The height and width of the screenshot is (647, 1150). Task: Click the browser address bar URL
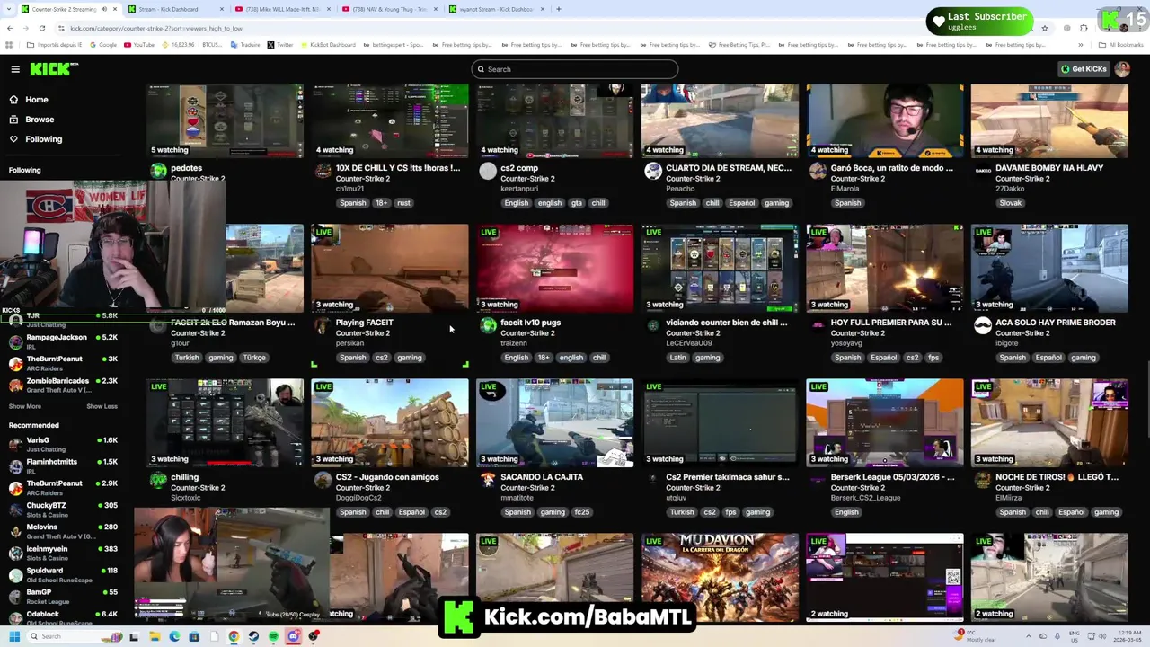click(x=156, y=28)
